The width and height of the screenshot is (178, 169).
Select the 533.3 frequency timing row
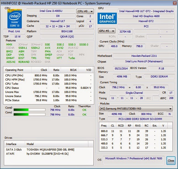coord(136,139)
